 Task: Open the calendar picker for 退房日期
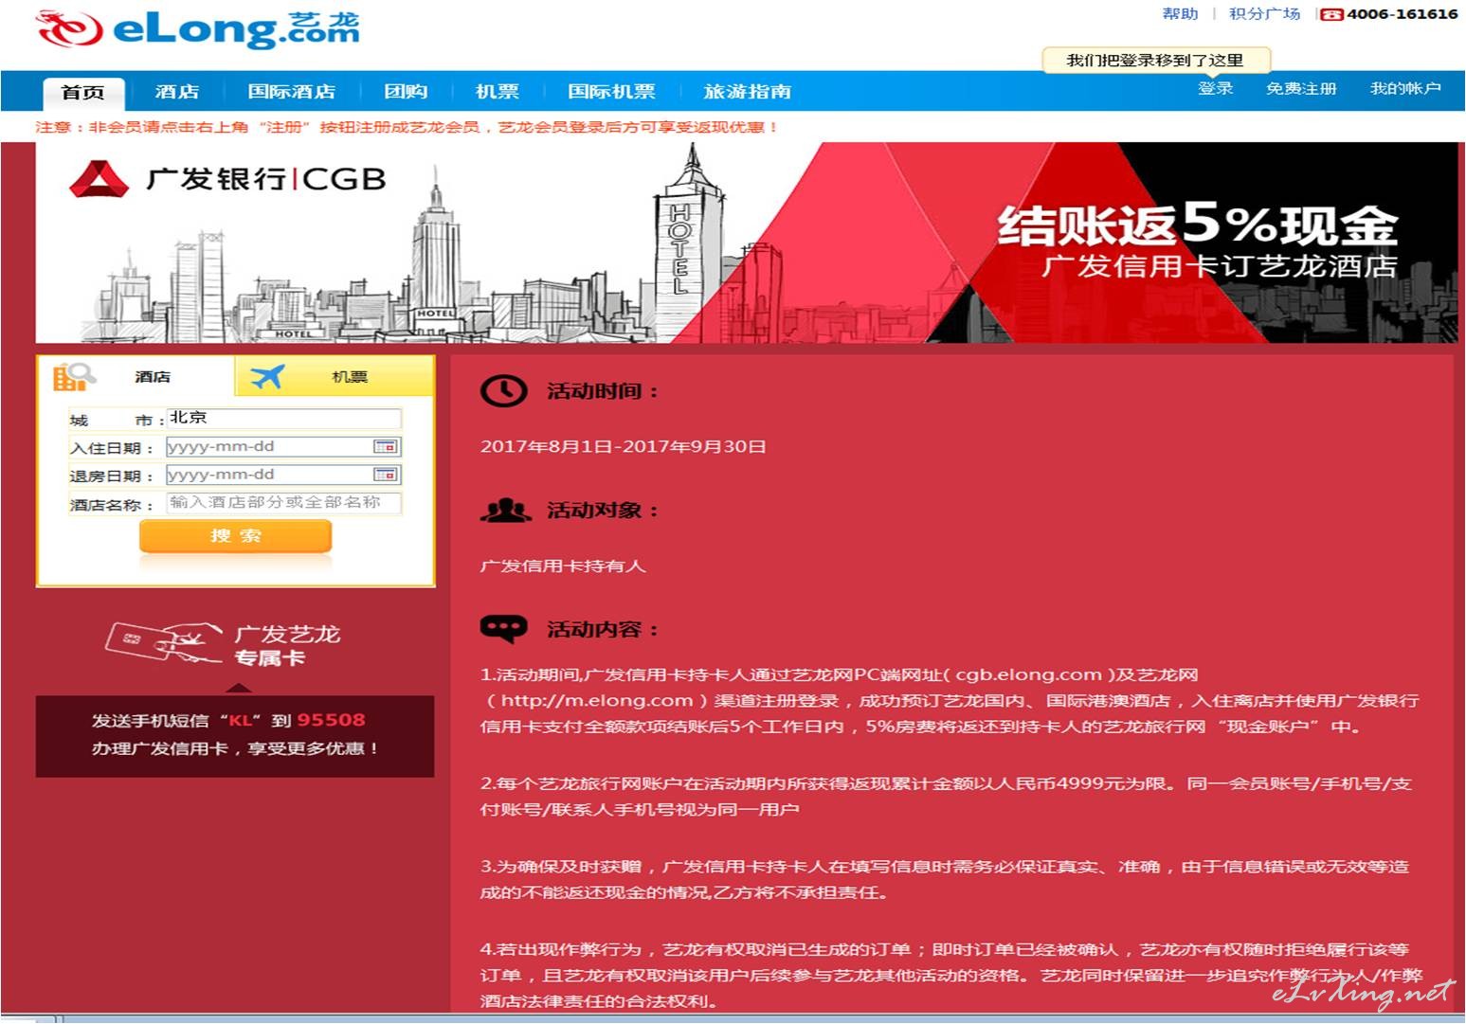pyautogui.click(x=385, y=475)
